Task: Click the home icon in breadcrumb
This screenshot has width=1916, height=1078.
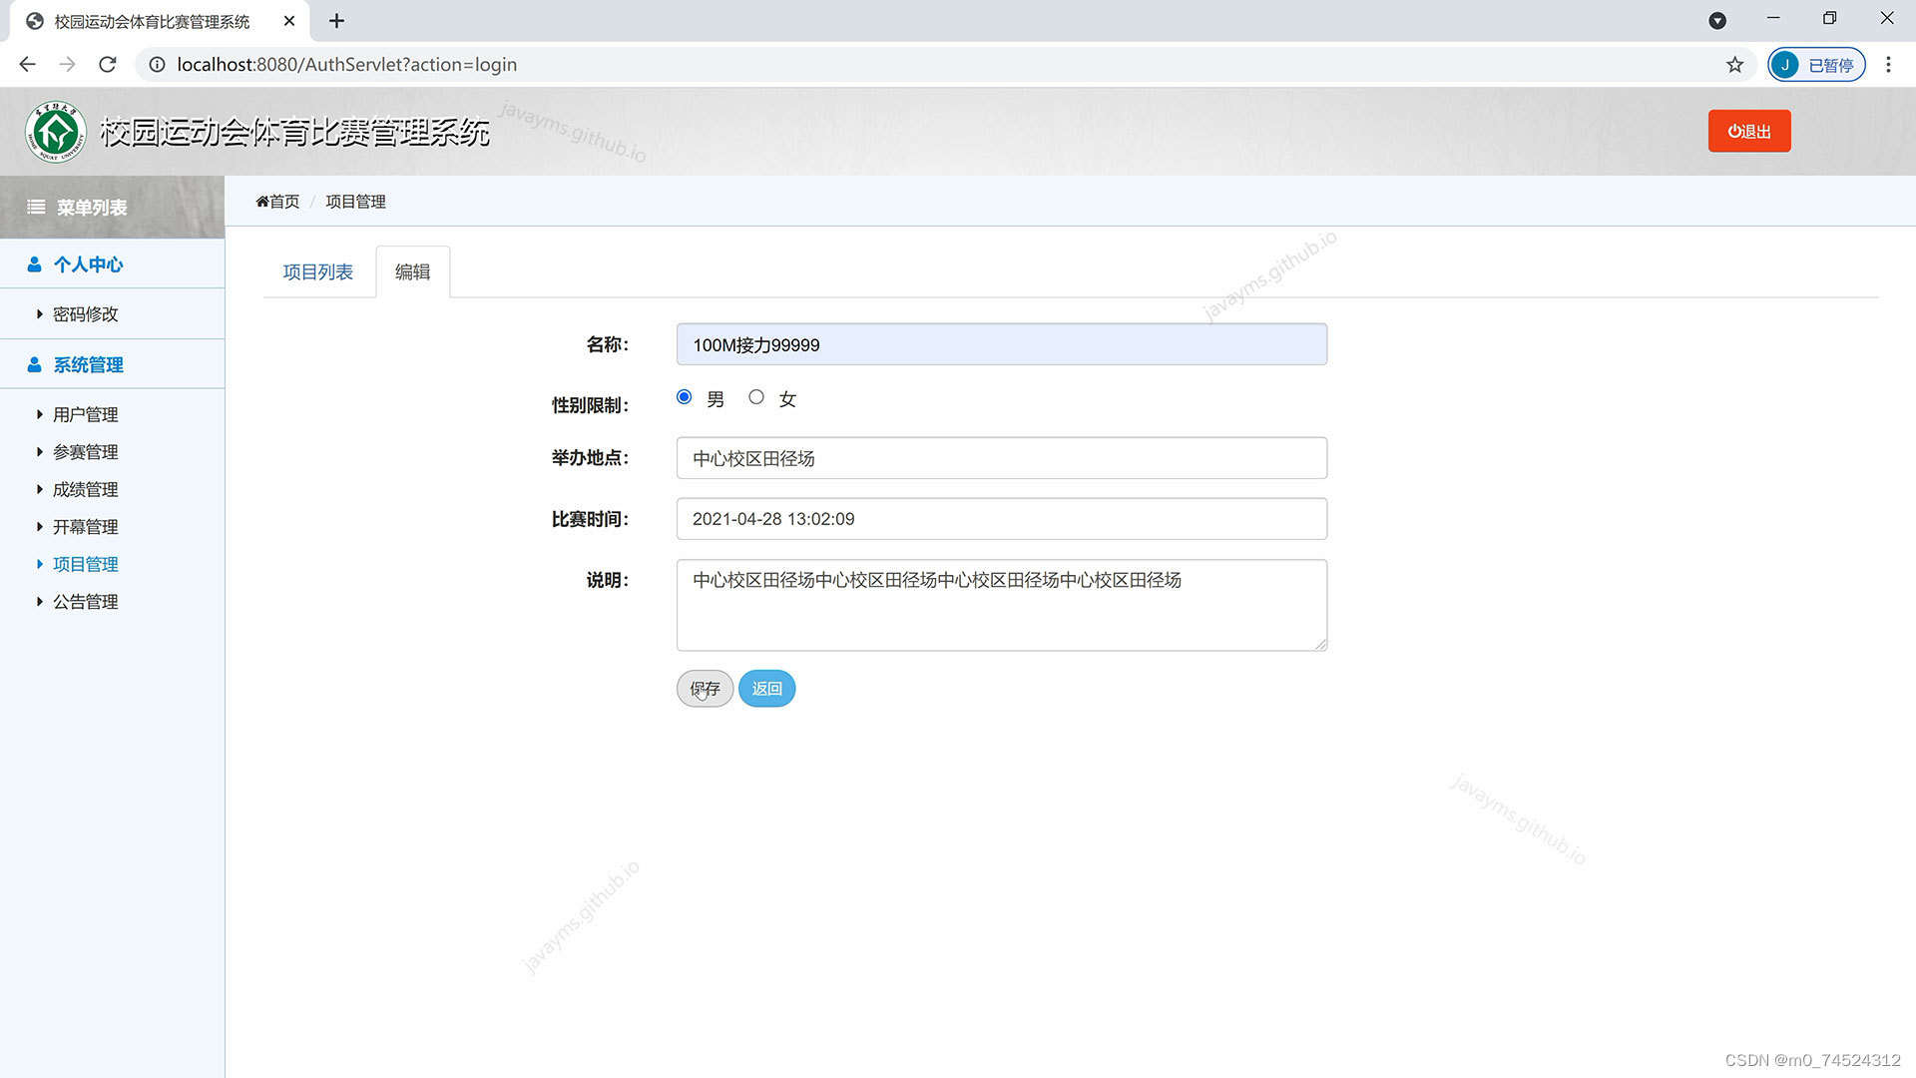Action: coord(262,202)
